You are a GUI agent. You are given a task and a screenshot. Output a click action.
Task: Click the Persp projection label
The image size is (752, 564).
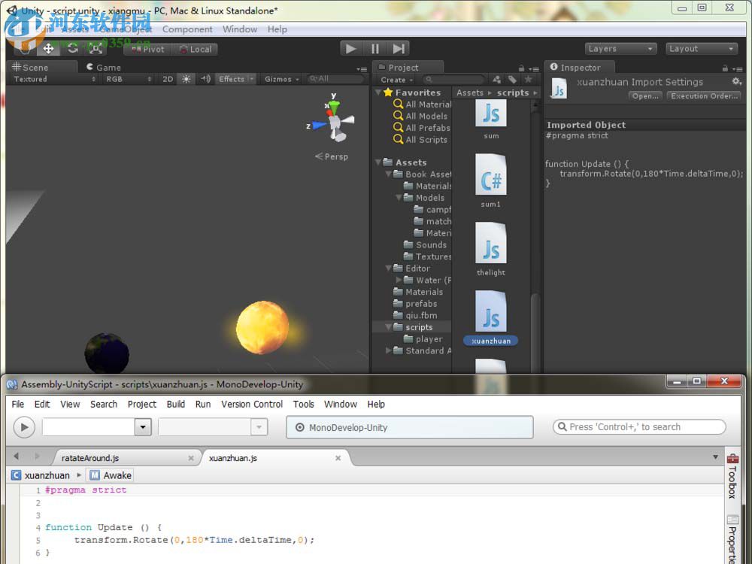pyautogui.click(x=332, y=156)
